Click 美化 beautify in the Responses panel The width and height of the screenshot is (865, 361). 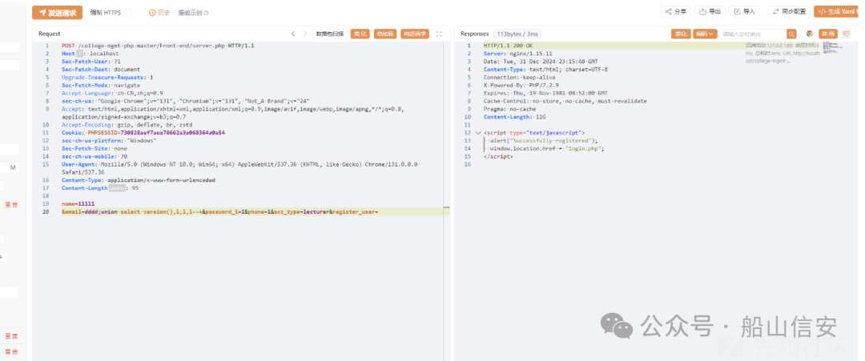click(x=680, y=34)
